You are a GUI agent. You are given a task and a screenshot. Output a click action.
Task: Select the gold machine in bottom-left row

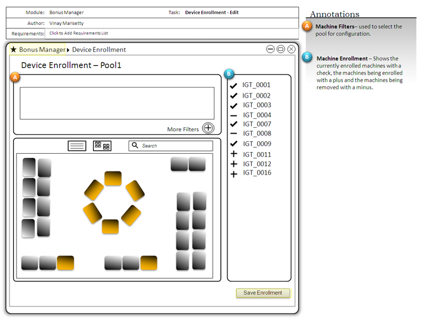(65, 263)
